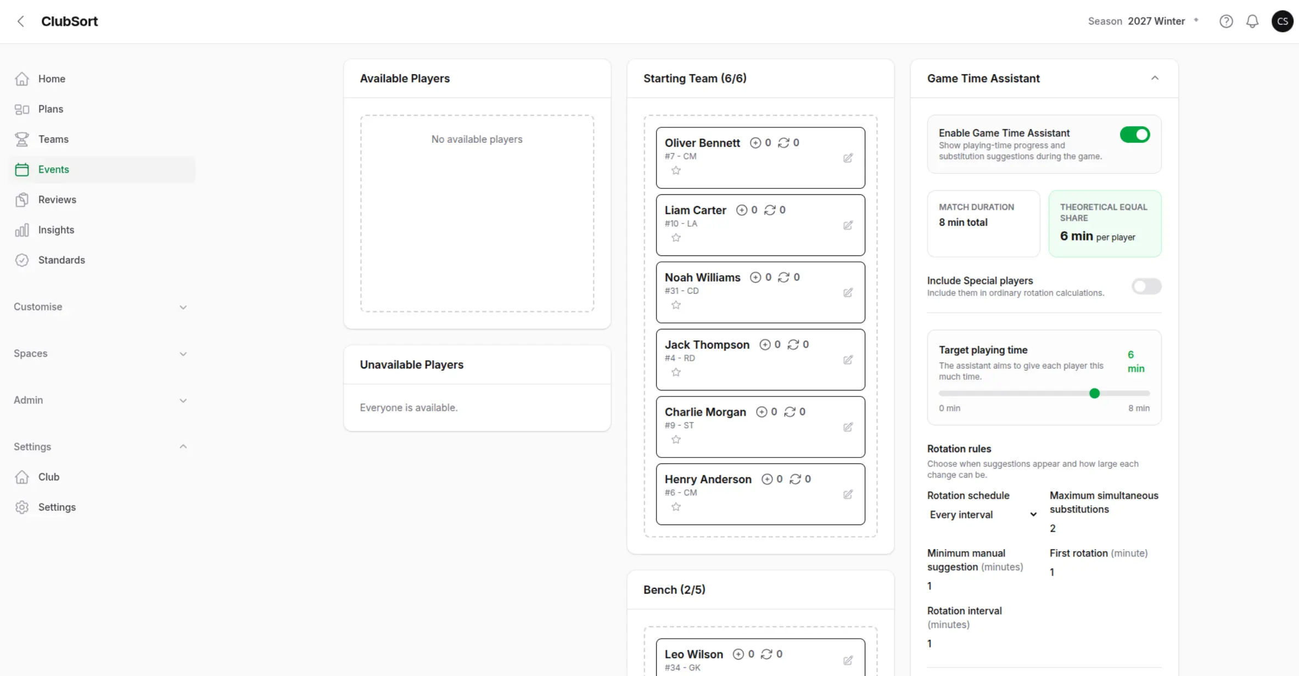Click the Rotation interval minutes field
The height and width of the screenshot is (676, 1299).
tap(983, 644)
